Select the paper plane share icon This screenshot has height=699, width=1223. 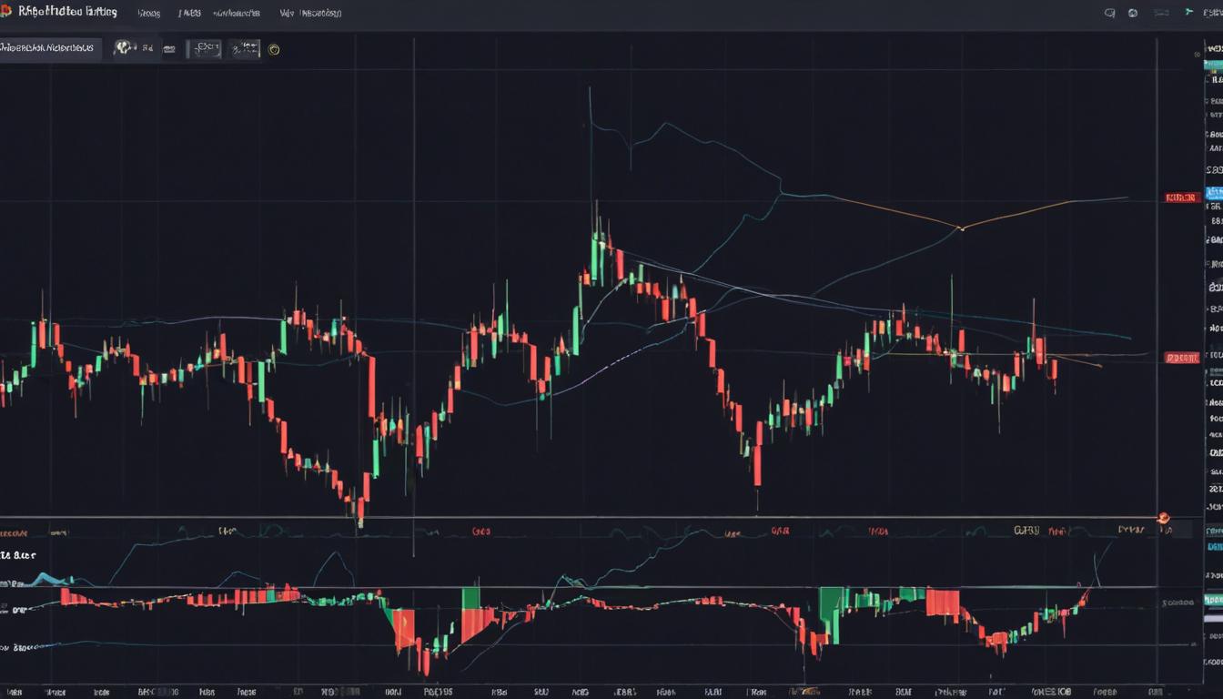click(x=1188, y=12)
